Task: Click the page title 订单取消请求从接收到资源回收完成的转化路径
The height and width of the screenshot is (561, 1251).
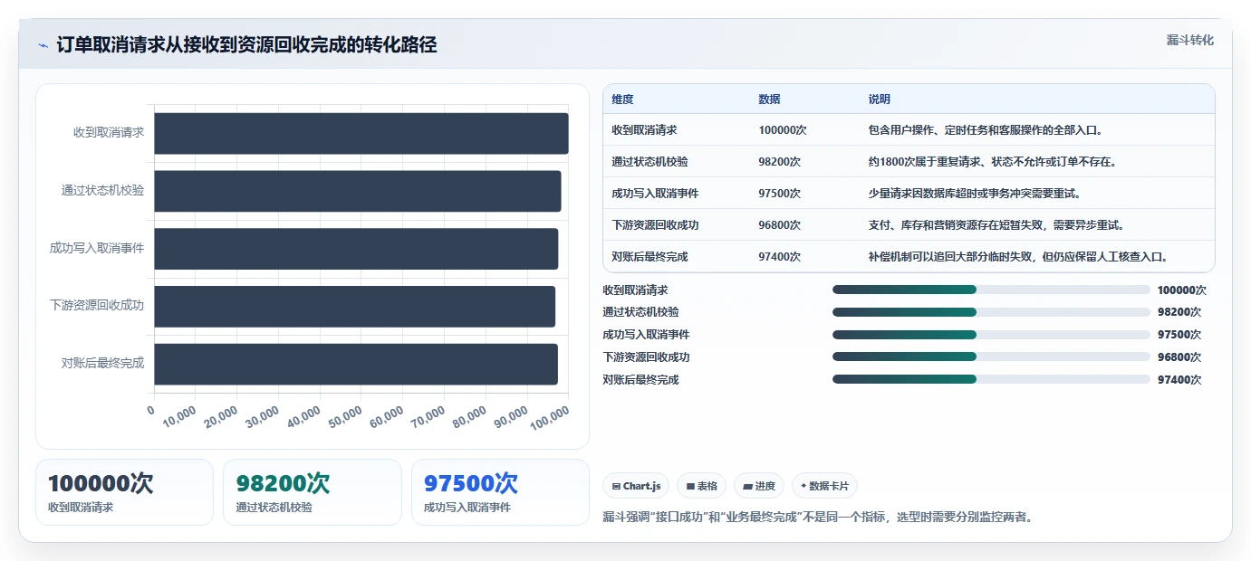Action: coord(246,45)
